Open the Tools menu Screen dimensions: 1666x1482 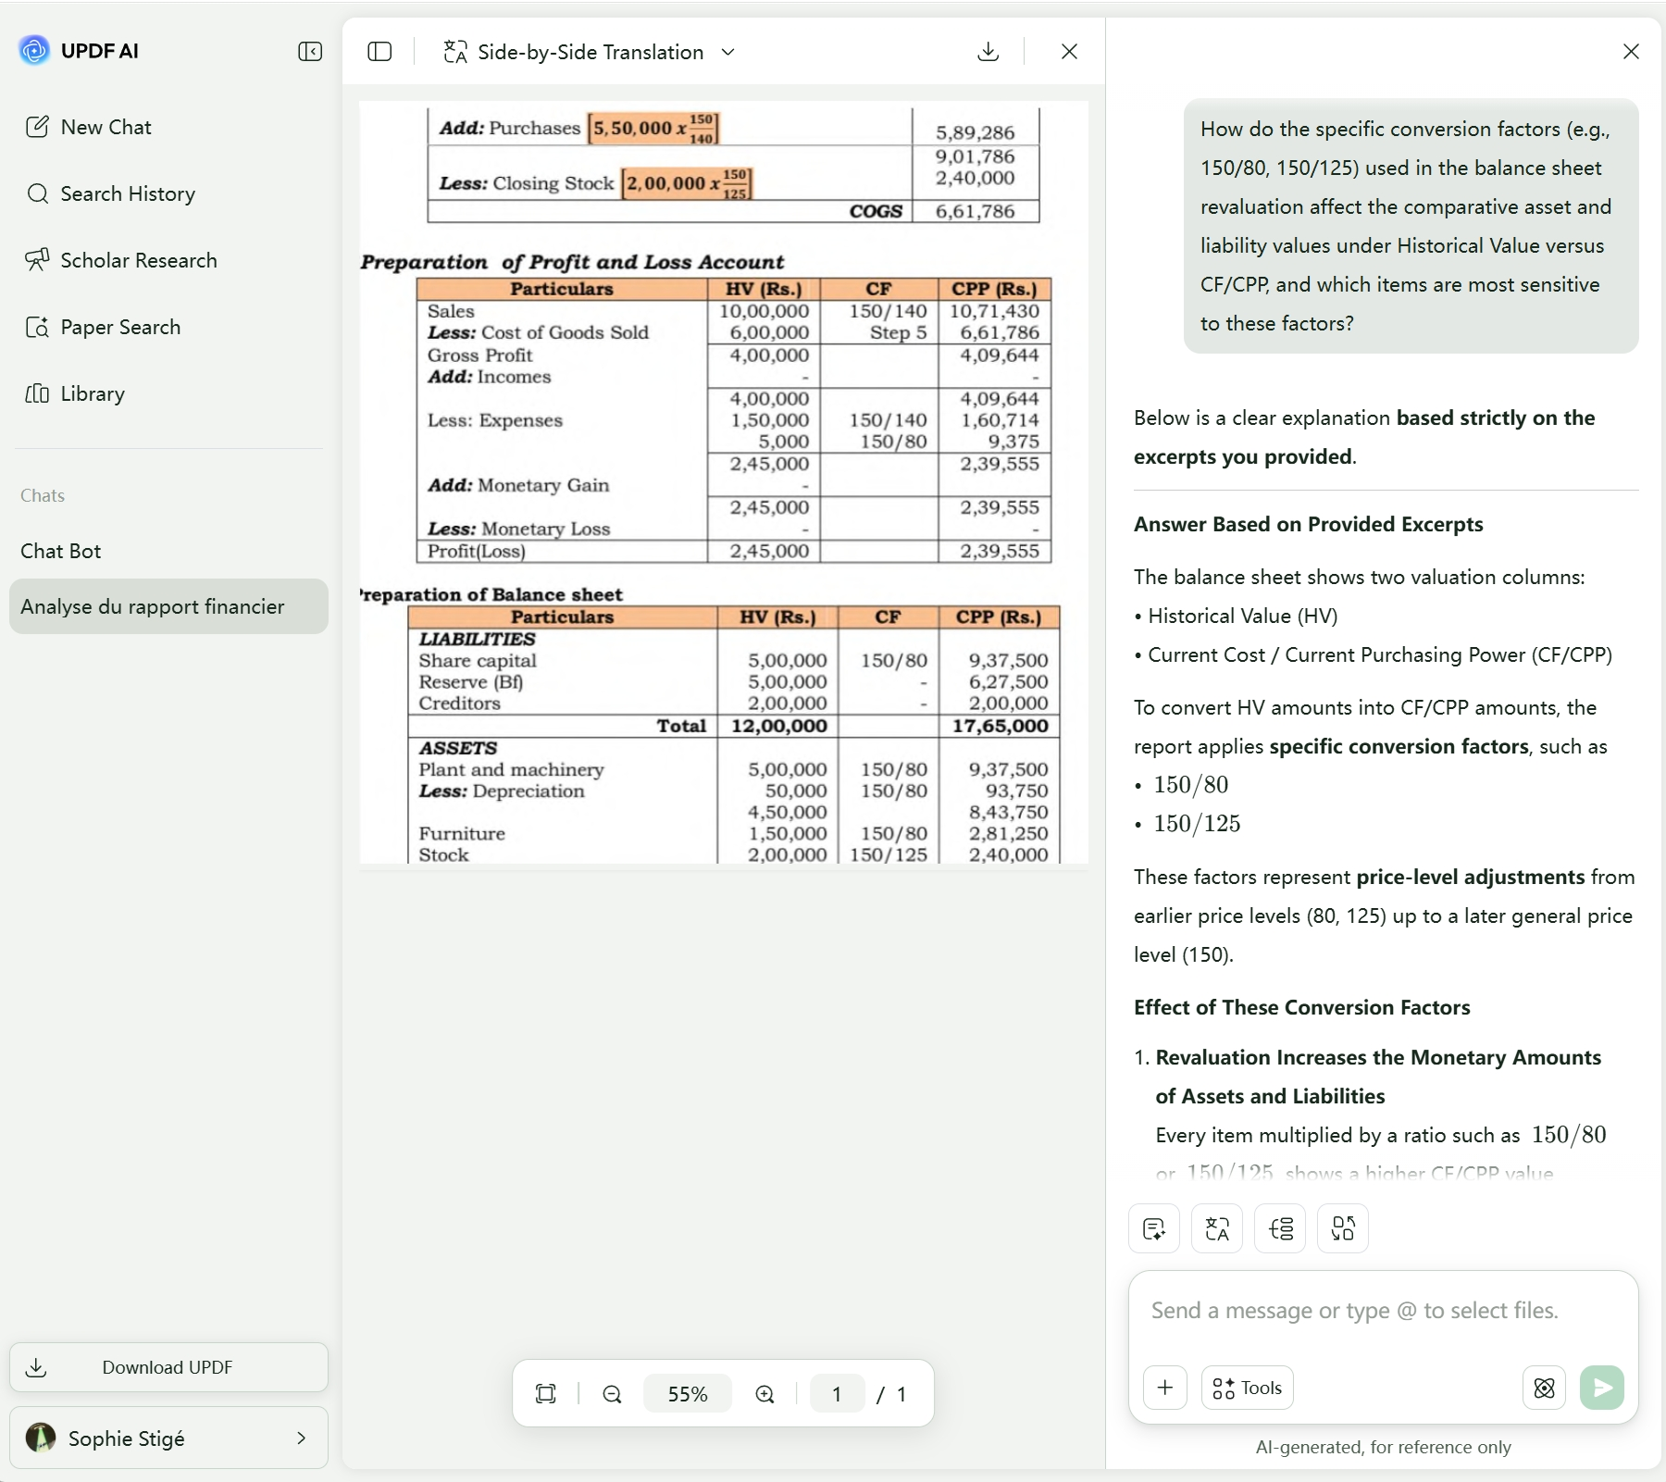point(1248,1388)
